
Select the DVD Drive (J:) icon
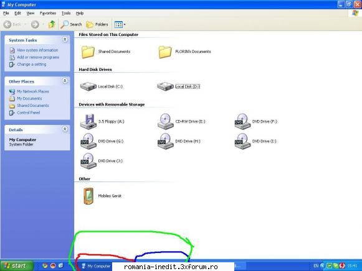[88, 161]
